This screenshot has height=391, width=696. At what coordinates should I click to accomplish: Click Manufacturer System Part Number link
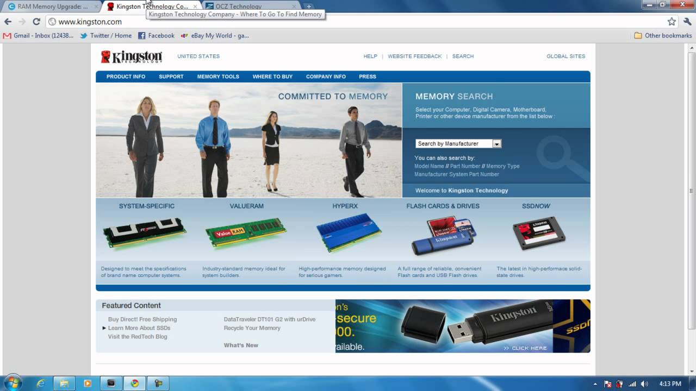(457, 174)
